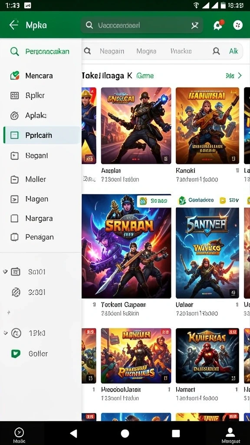Click the Mencara checkmark icon
Image resolution: width=250 pixels, height=445 pixels.
click(14, 76)
